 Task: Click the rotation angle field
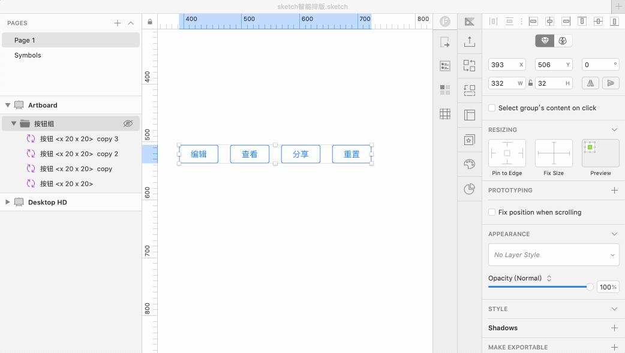tap(600, 65)
